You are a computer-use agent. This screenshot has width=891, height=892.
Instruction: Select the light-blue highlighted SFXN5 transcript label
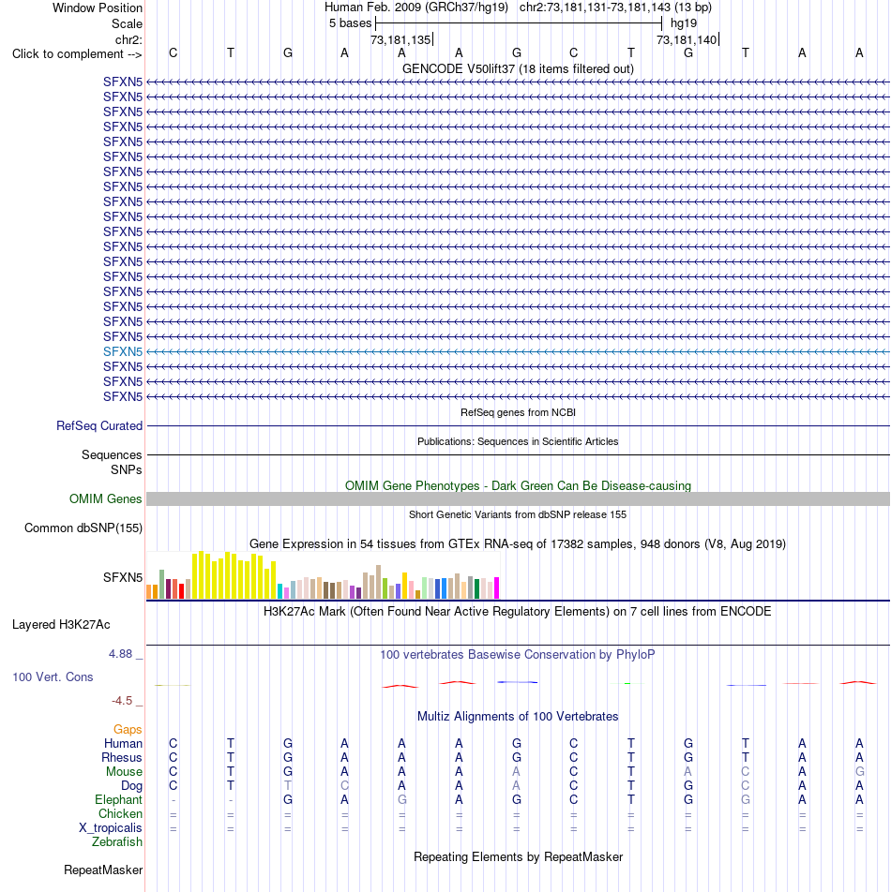point(123,351)
